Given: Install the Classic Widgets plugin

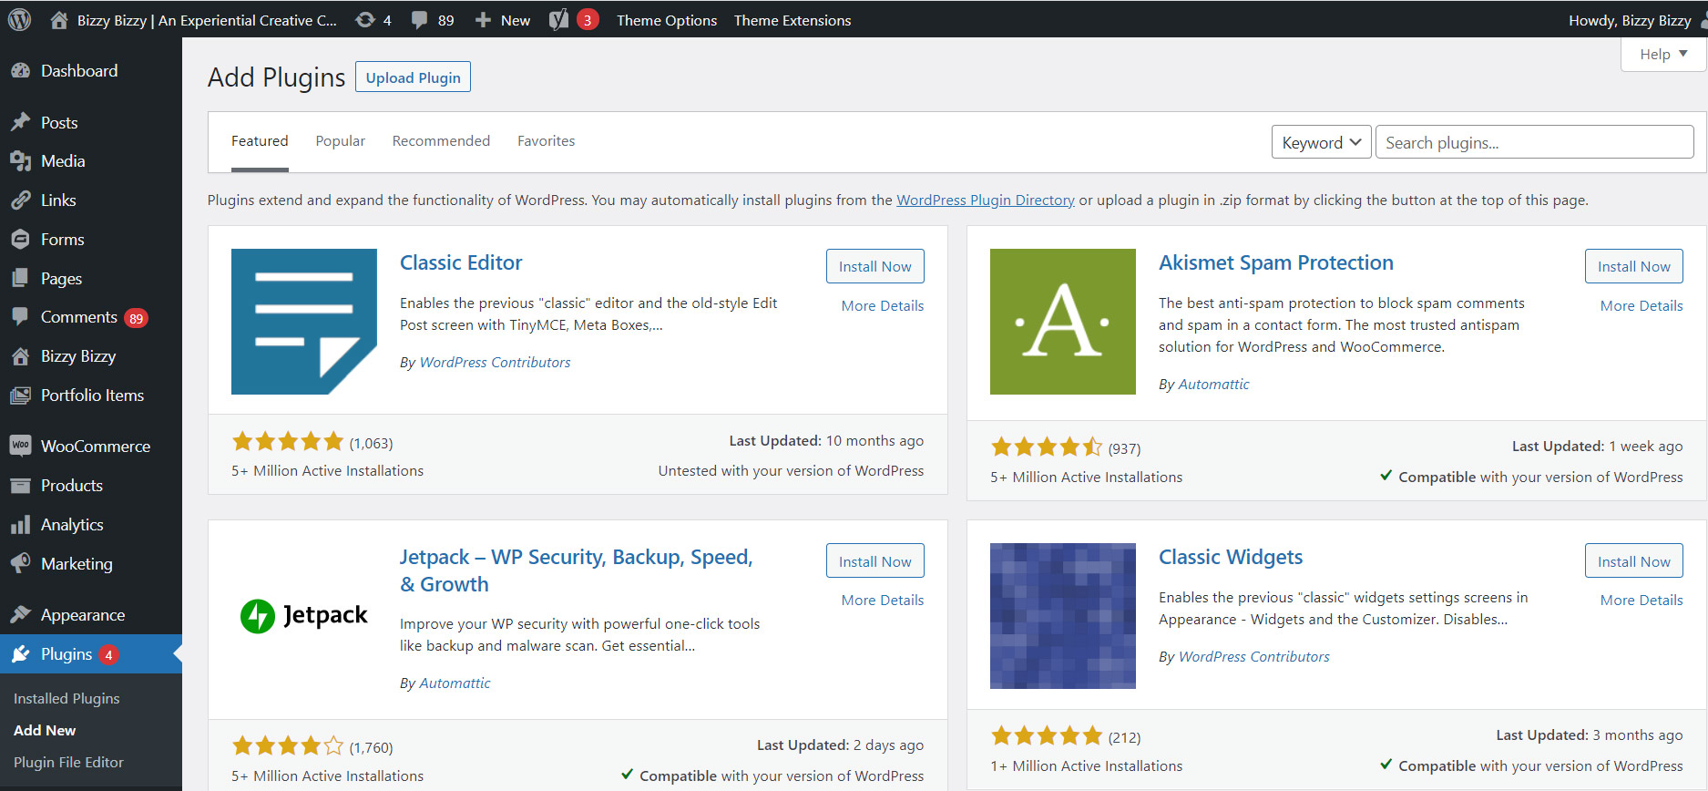Looking at the screenshot, I should pyautogui.click(x=1634, y=560).
